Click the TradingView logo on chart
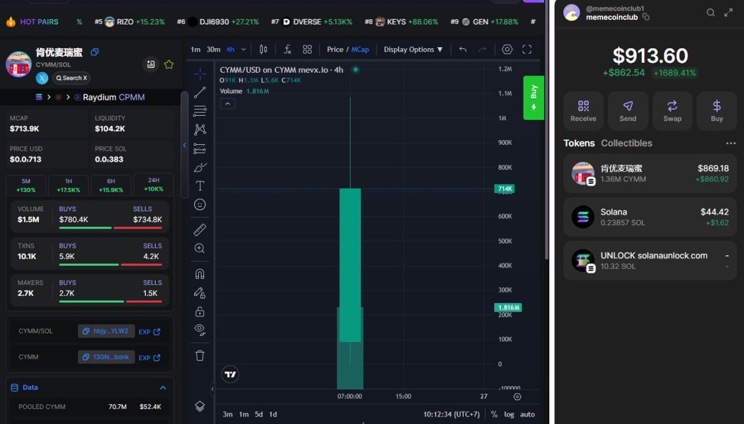 (x=230, y=374)
